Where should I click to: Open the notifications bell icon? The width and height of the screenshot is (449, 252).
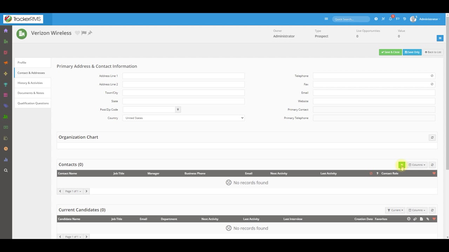coord(390,19)
